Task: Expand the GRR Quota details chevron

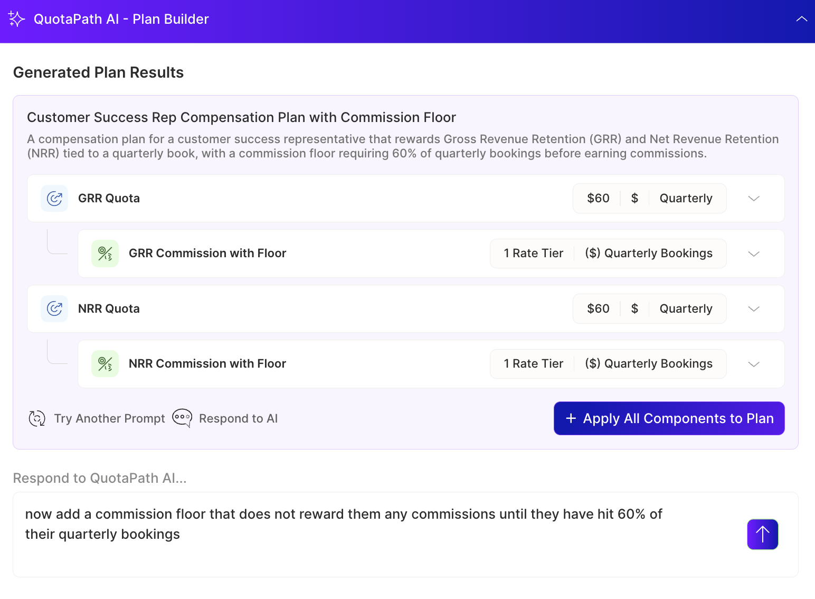Action: pos(754,199)
